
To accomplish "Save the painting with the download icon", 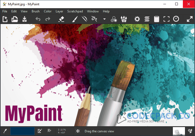I will coord(25,19).
